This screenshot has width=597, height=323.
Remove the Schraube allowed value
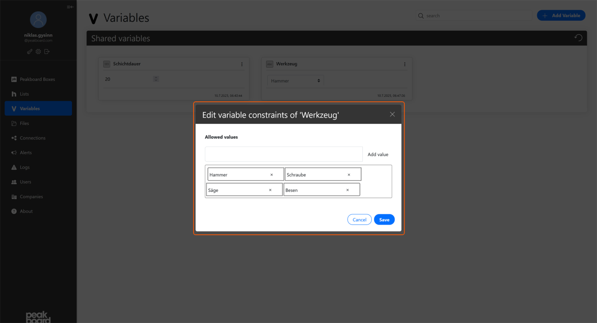pyautogui.click(x=349, y=175)
